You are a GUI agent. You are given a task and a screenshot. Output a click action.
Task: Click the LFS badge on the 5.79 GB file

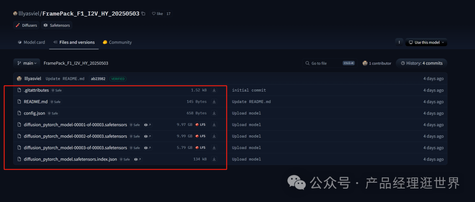pos(201,147)
